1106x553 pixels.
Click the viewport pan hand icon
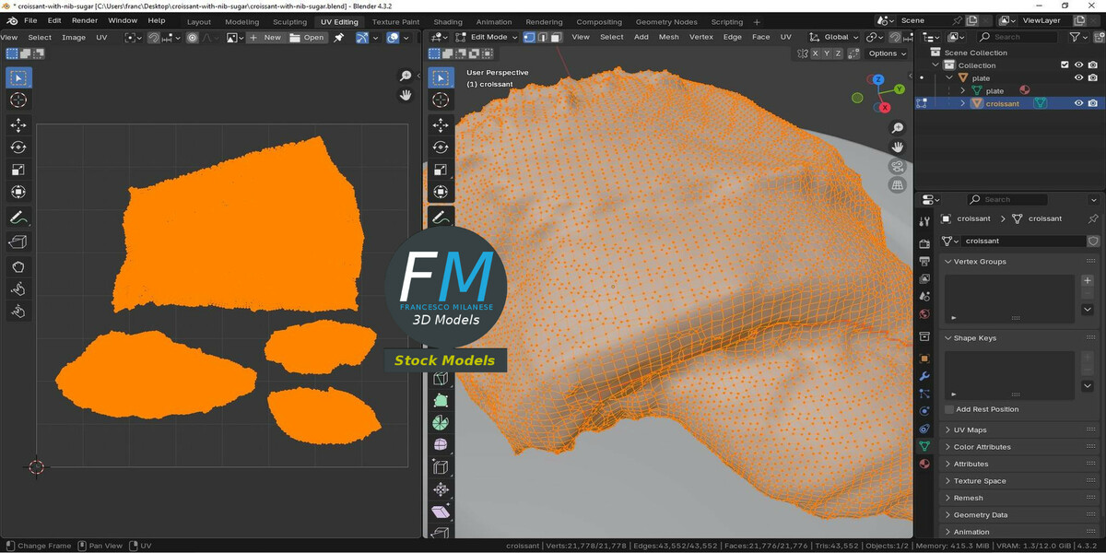tap(897, 147)
